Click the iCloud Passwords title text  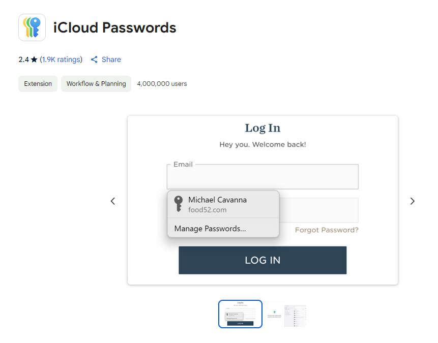pyautogui.click(x=115, y=27)
